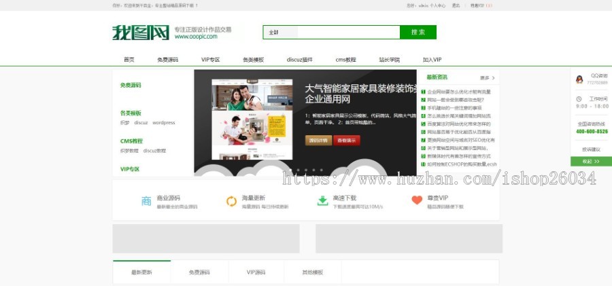Screen dimensions: 612x286
Task: Click the green 高速下载 download icon
Action: [x=322, y=200]
